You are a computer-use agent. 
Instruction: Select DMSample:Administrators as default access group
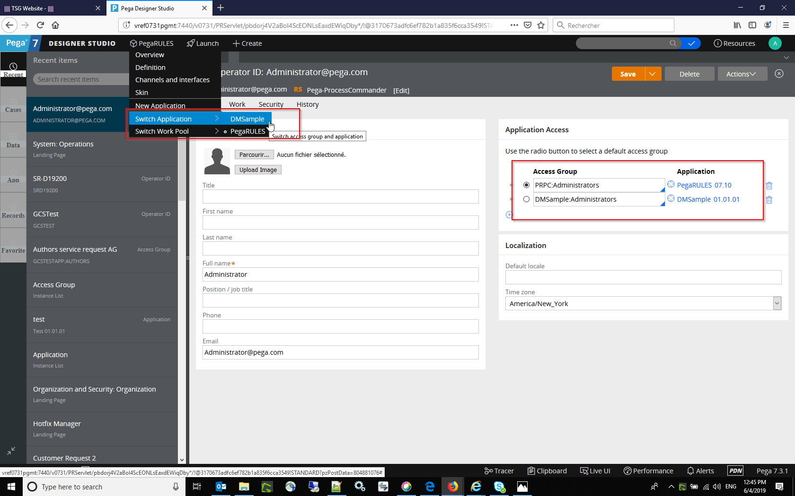click(x=526, y=199)
